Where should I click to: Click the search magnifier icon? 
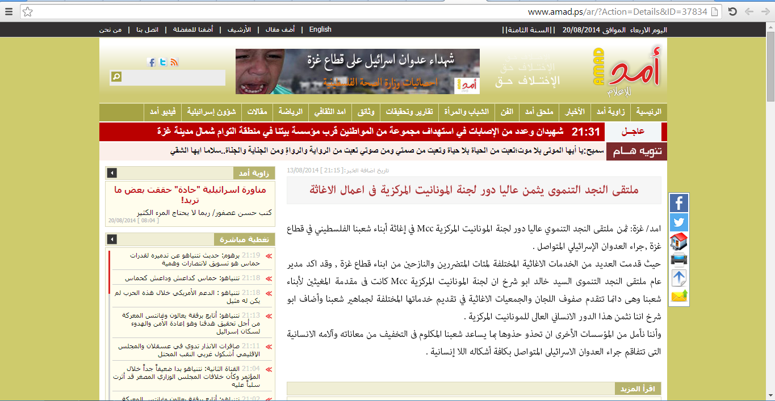(x=116, y=77)
